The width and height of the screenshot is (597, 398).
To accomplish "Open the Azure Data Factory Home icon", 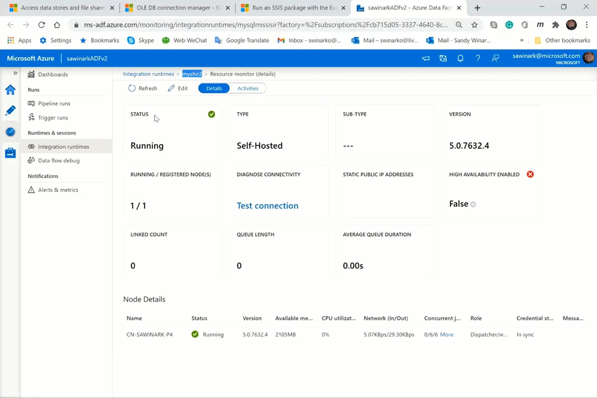I will pyautogui.click(x=10, y=90).
